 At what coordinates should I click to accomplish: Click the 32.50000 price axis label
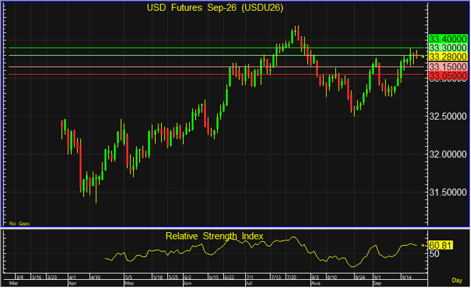(448, 116)
